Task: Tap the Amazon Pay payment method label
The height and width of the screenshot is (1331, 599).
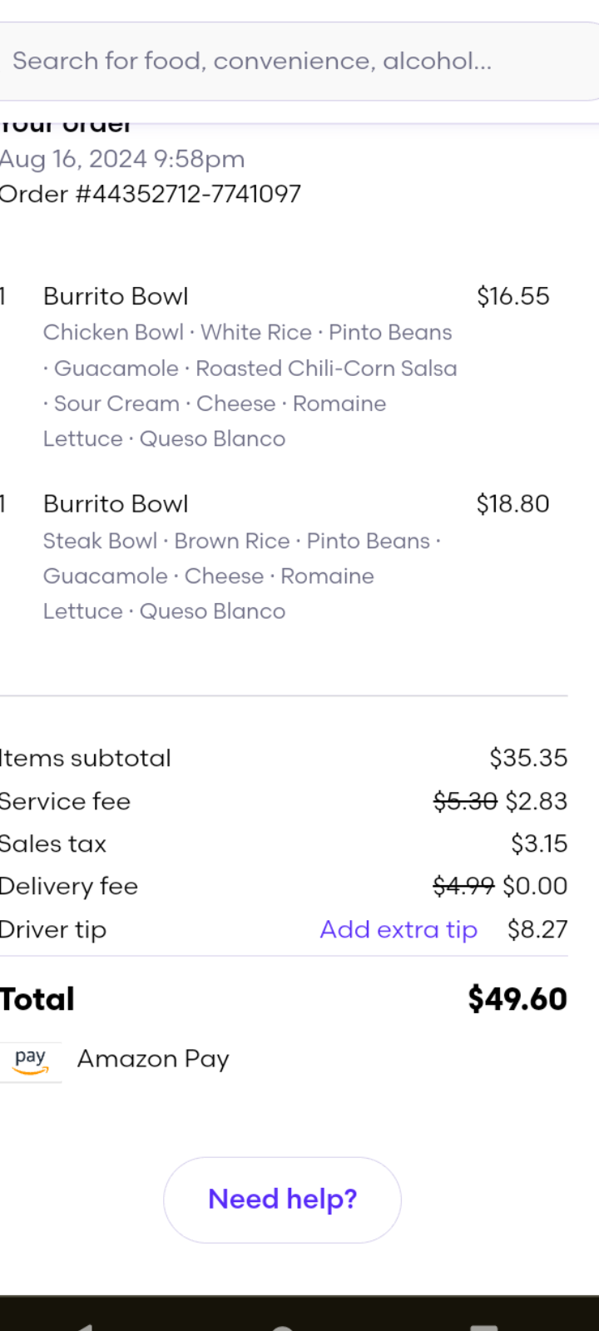Action: (x=153, y=1059)
